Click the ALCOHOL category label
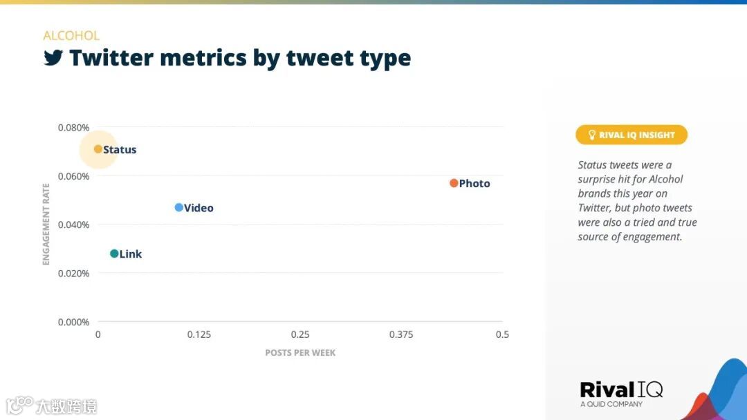The width and height of the screenshot is (747, 420). 71,36
